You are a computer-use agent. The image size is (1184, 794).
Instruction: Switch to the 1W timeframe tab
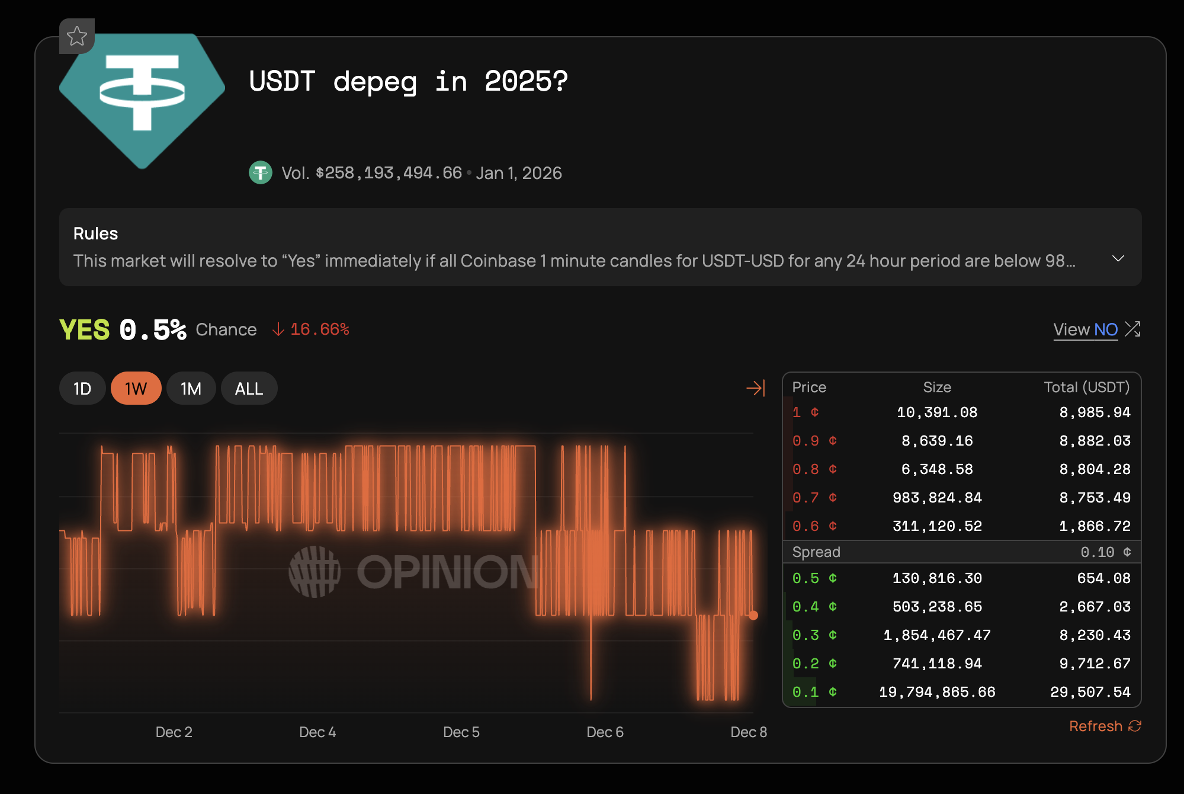136,388
